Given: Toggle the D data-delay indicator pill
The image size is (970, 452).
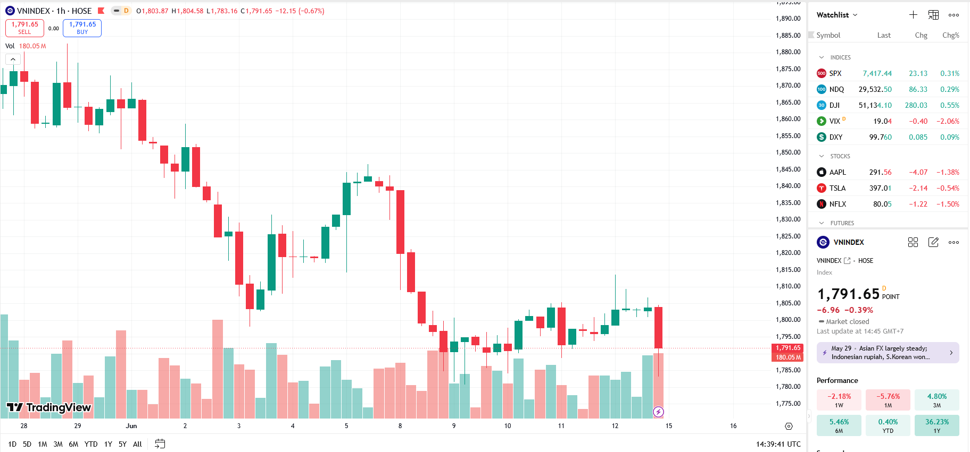Looking at the screenshot, I should tap(121, 11).
